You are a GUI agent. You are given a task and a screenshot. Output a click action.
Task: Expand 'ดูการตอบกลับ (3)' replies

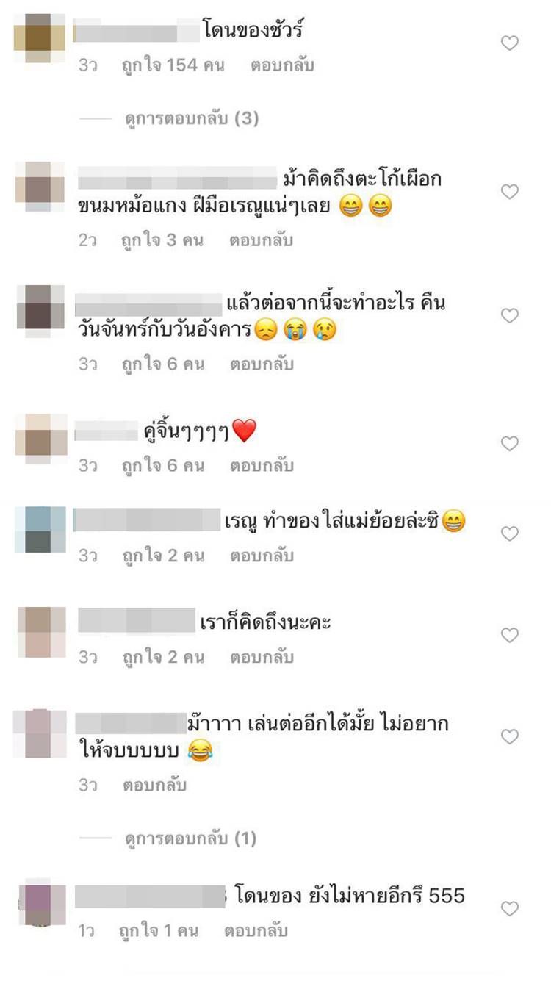(x=191, y=118)
